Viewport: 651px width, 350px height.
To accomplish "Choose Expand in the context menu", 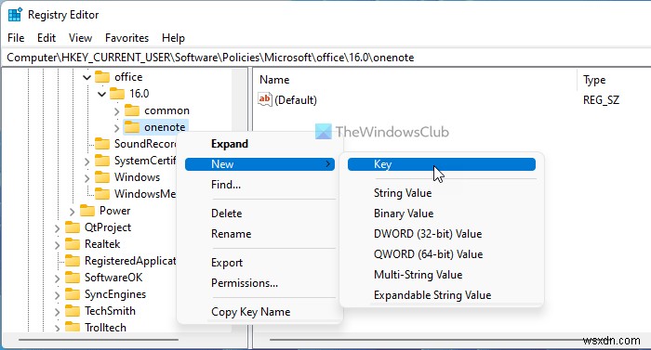I will point(259,144).
